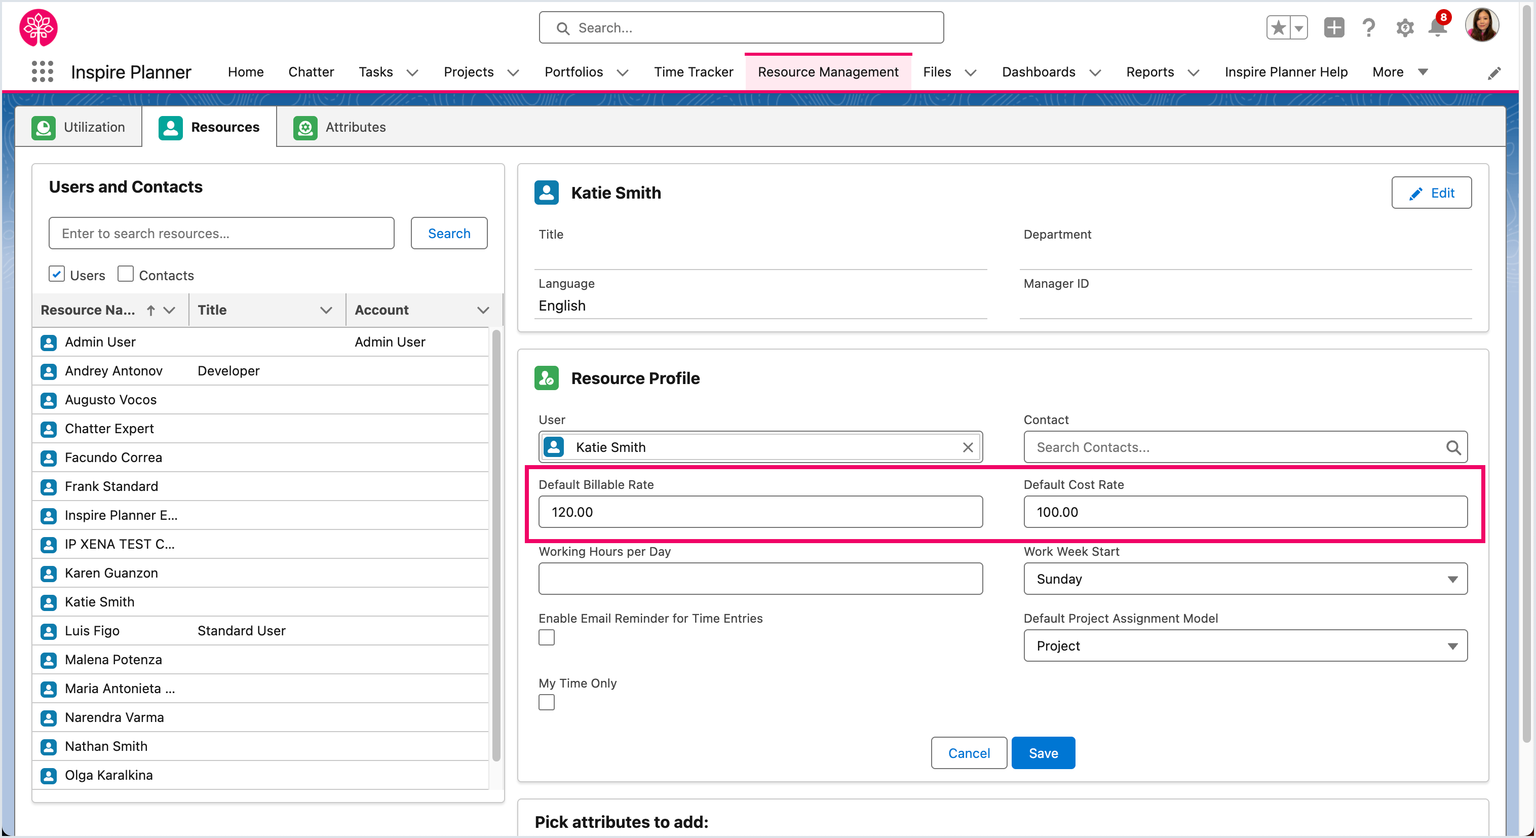
Task: Click the Luis Figo row icon
Action: click(48, 631)
